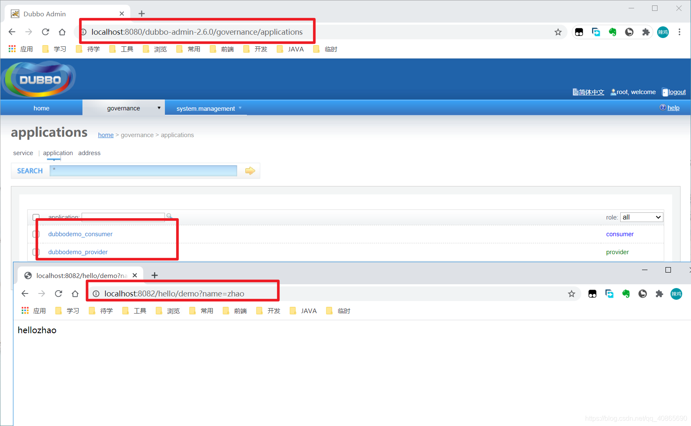Image resolution: width=691 pixels, height=426 pixels.
Task: Open 工具 bookmark folder in Dubbo Admin window
Action: click(121, 49)
